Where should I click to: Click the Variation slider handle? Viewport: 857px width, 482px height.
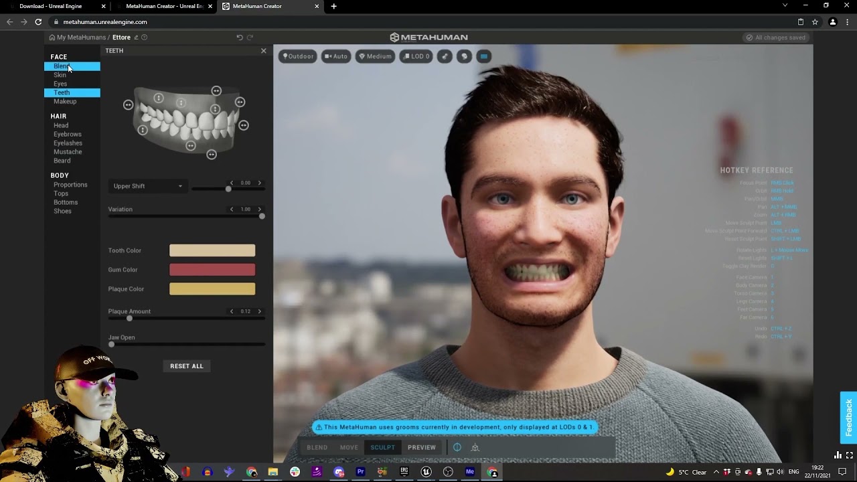point(262,216)
